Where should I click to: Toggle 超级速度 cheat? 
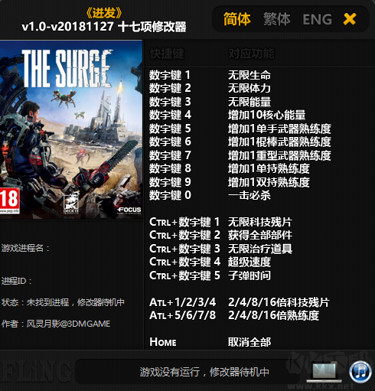point(249,262)
